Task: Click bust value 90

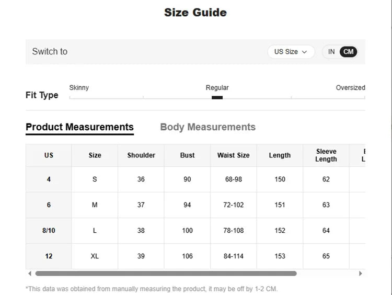Action: (187, 179)
